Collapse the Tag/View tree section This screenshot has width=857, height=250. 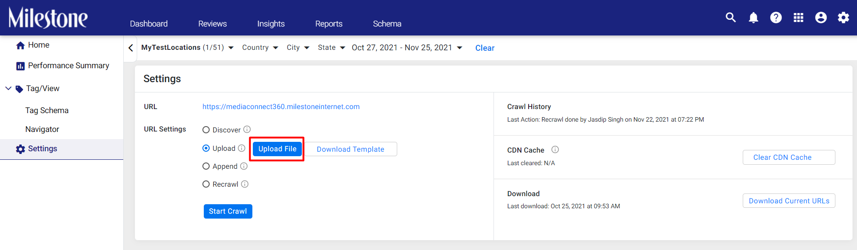coord(8,88)
